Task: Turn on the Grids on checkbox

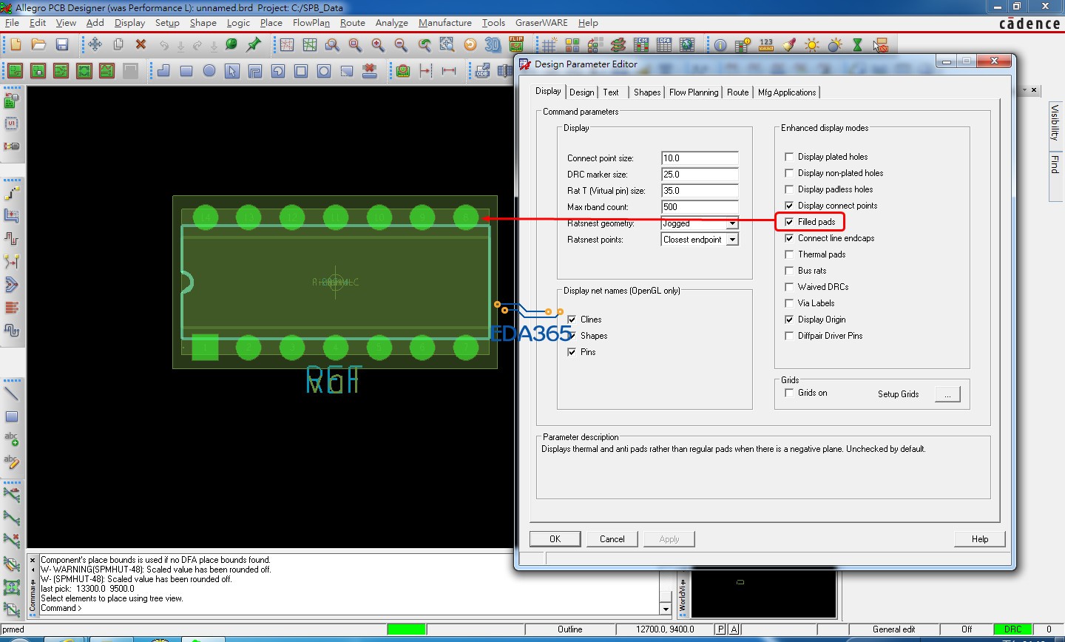Action: coord(789,393)
